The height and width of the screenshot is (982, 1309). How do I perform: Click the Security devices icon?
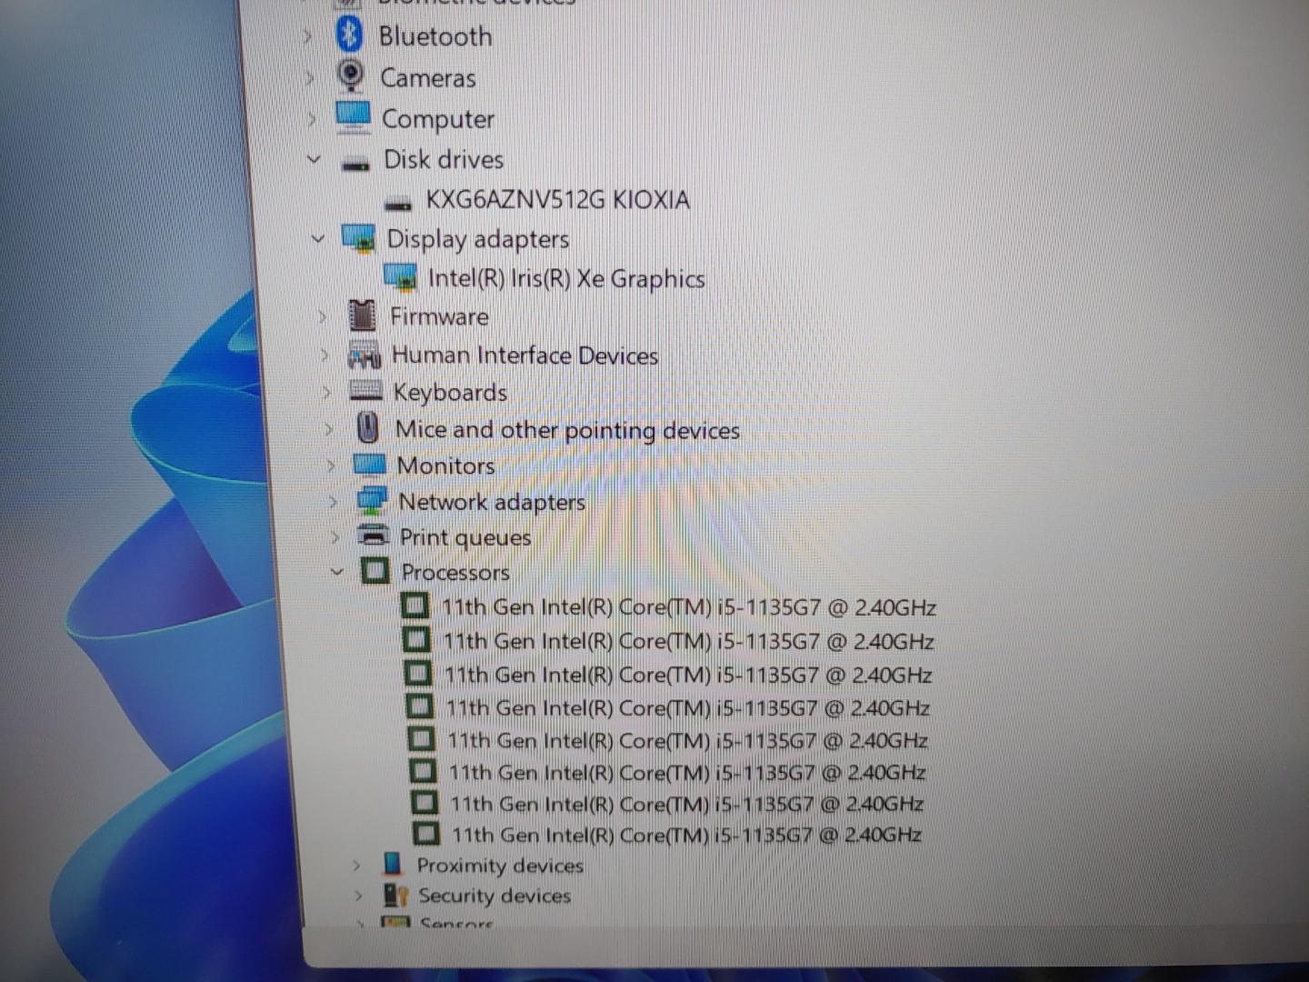395,895
